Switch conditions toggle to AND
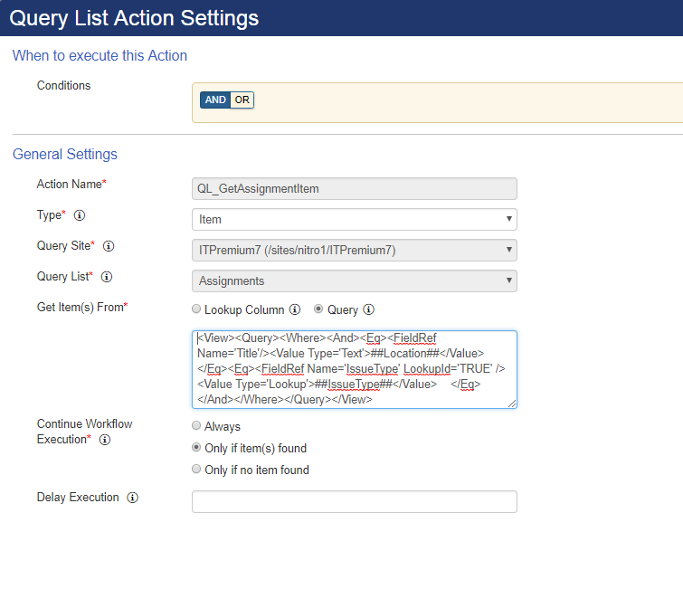Image resolution: width=683 pixels, height=608 pixels. [x=215, y=100]
